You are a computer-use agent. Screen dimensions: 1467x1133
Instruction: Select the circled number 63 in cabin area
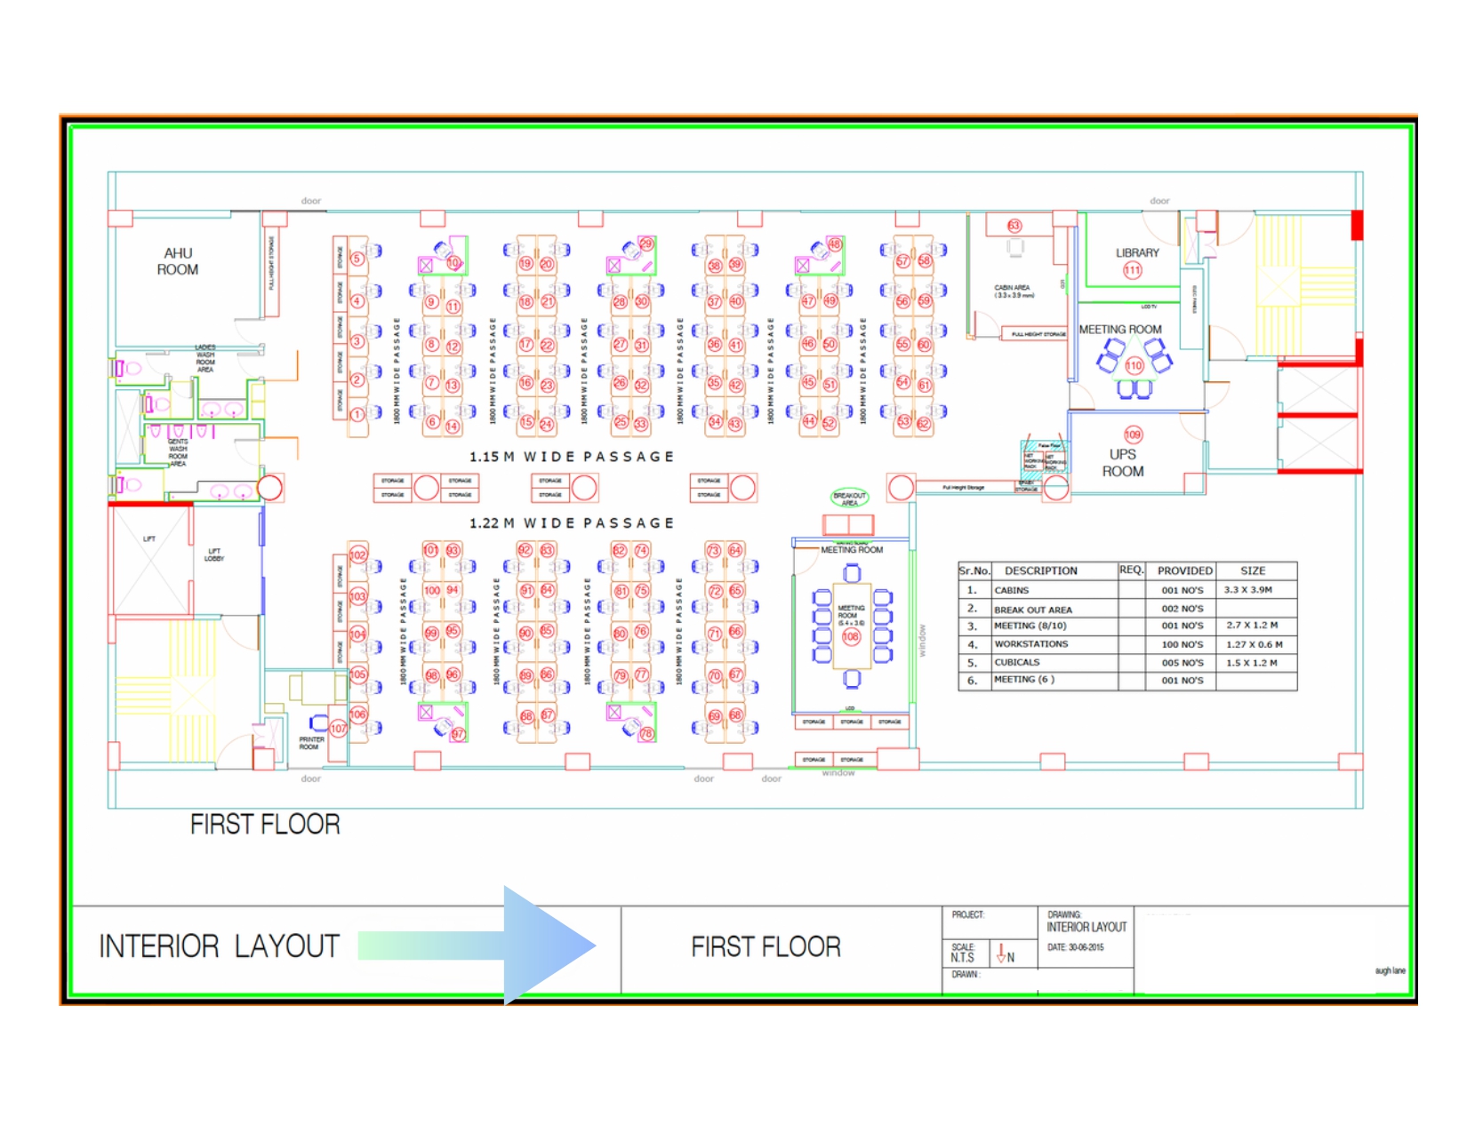point(1014,226)
